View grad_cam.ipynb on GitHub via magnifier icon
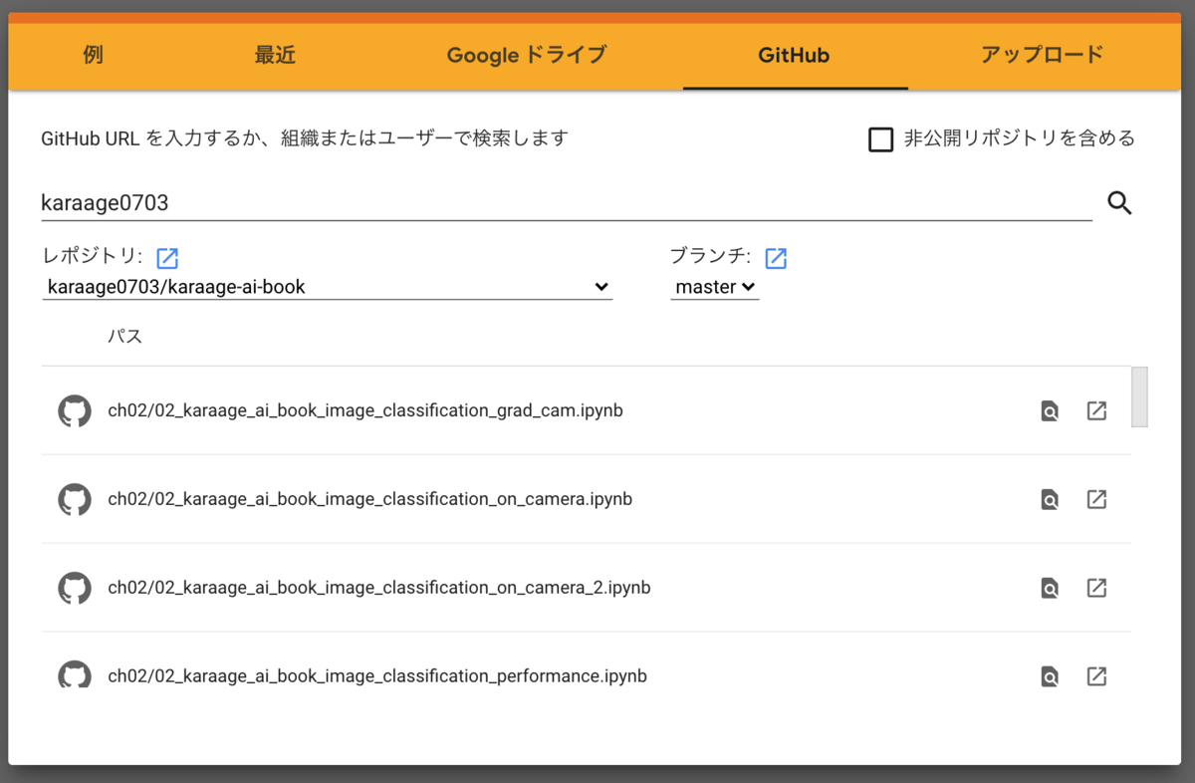This screenshot has width=1195, height=783. pos(1049,410)
